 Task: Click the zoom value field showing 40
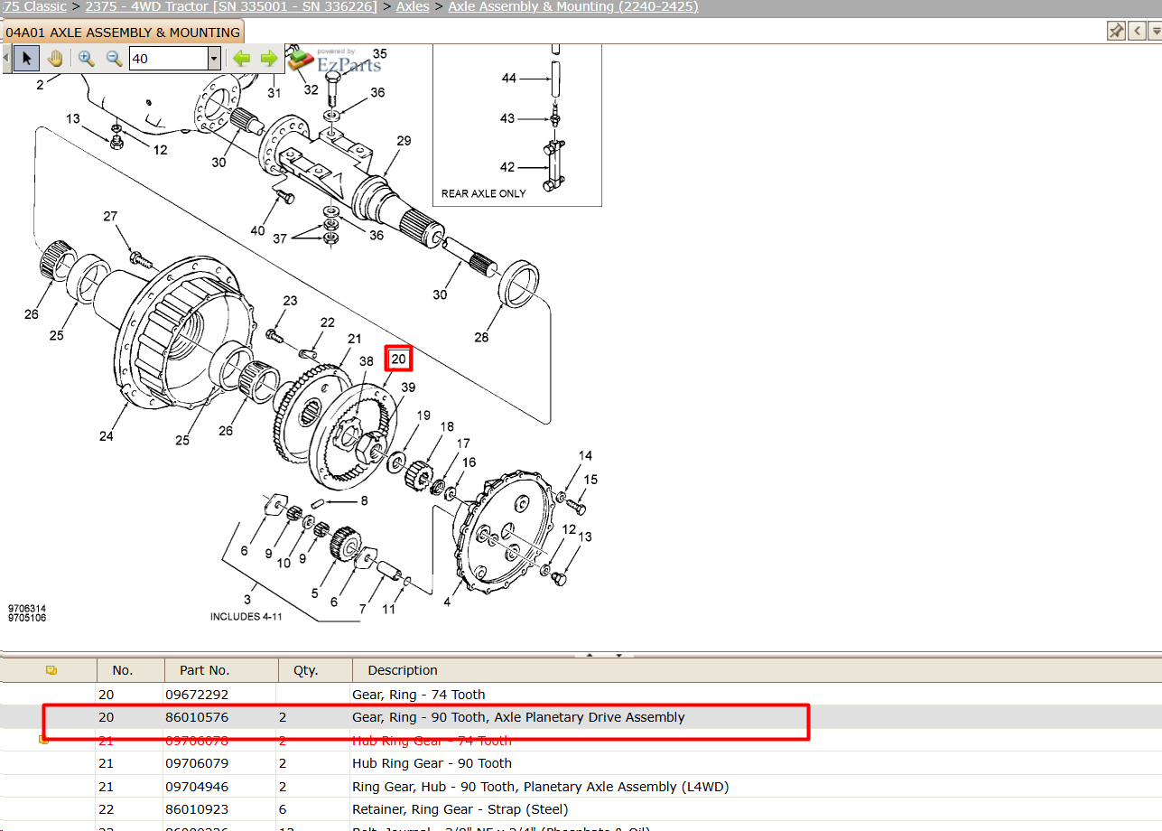coord(169,60)
